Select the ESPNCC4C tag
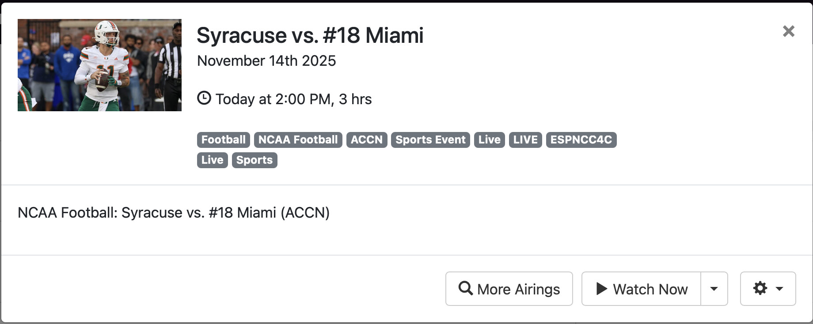The height and width of the screenshot is (324, 813). click(x=581, y=140)
